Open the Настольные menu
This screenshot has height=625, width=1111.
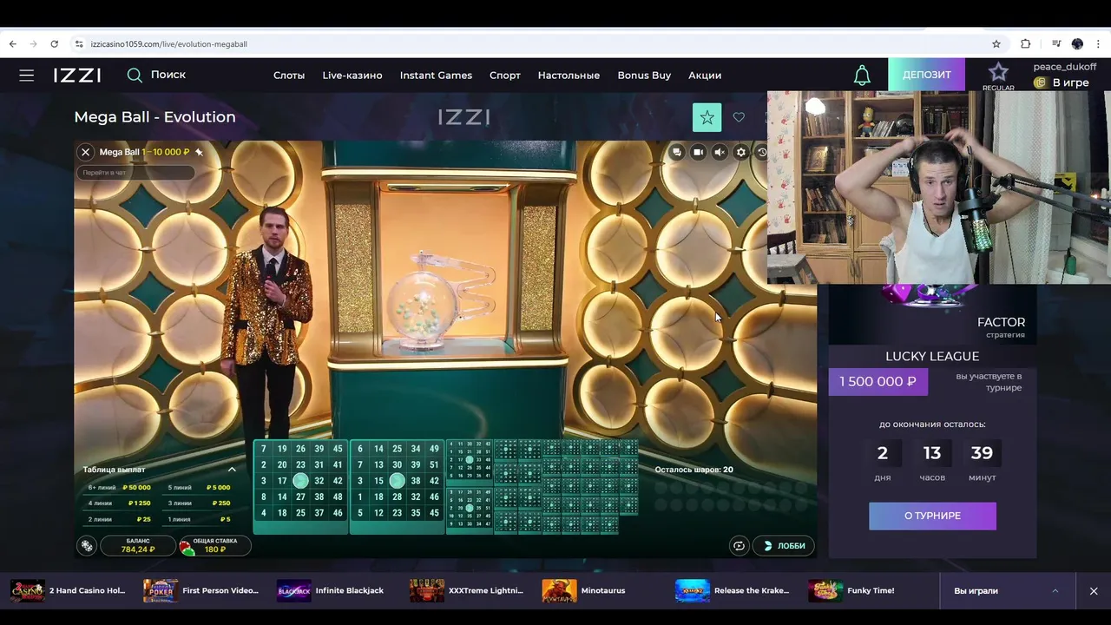pyautogui.click(x=569, y=76)
